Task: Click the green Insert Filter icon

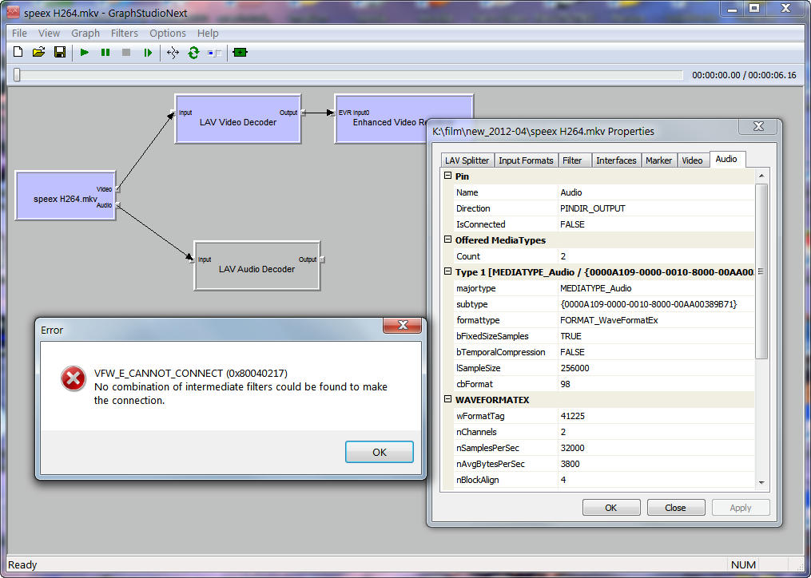Action: point(240,53)
